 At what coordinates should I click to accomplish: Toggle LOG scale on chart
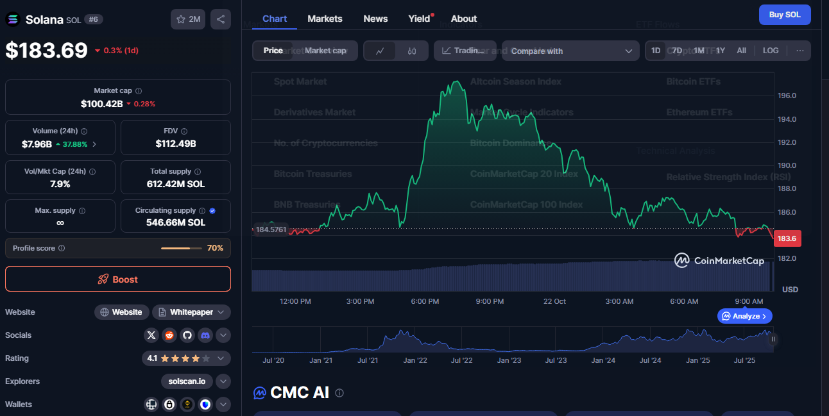(x=771, y=51)
